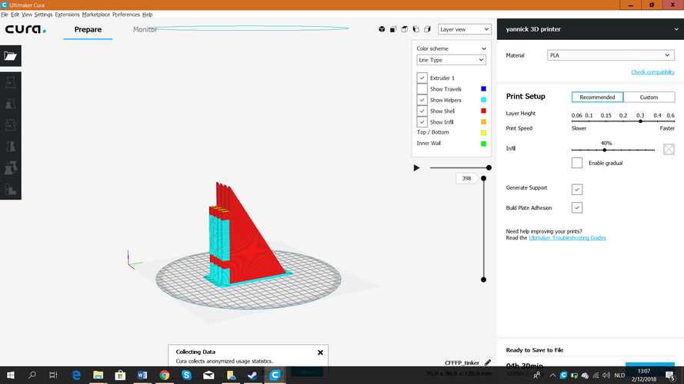Switch camera to top view icon
The image size is (684, 384).
(x=405, y=29)
